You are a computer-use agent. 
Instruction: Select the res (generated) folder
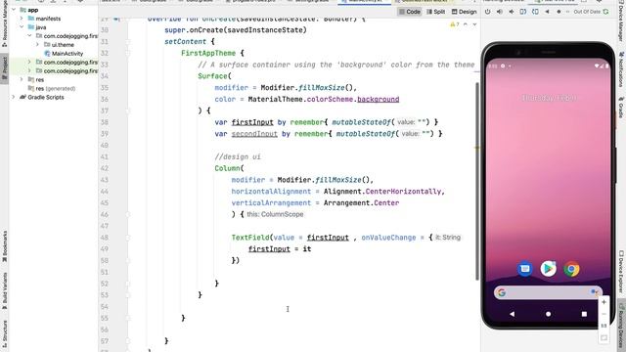point(52,89)
